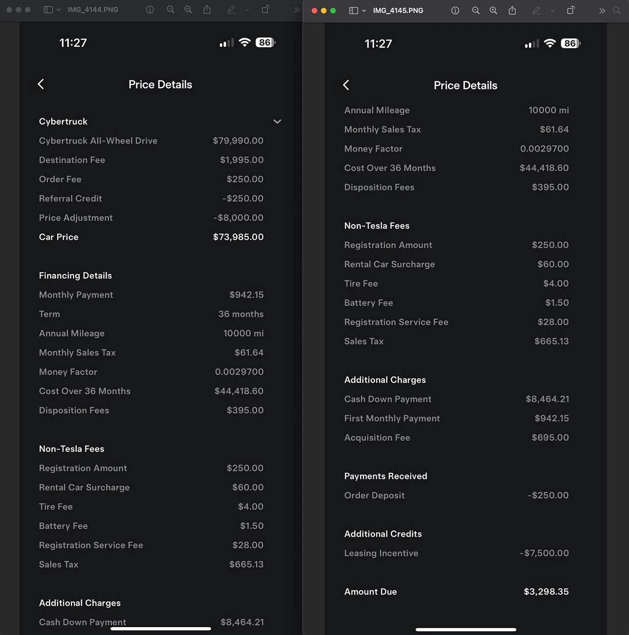Zoom out in IMG_4144.PNG window

pos(170,10)
